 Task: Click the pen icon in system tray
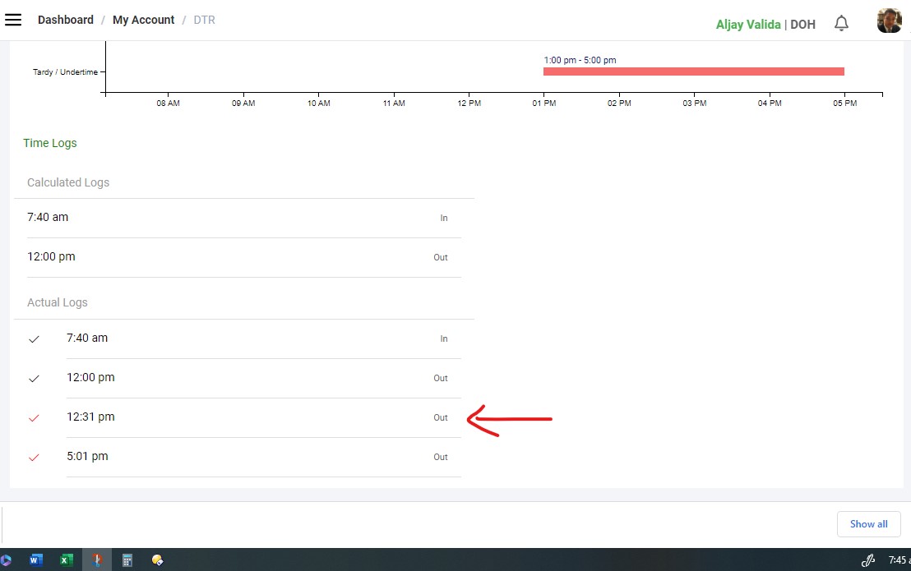(x=867, y=560)
